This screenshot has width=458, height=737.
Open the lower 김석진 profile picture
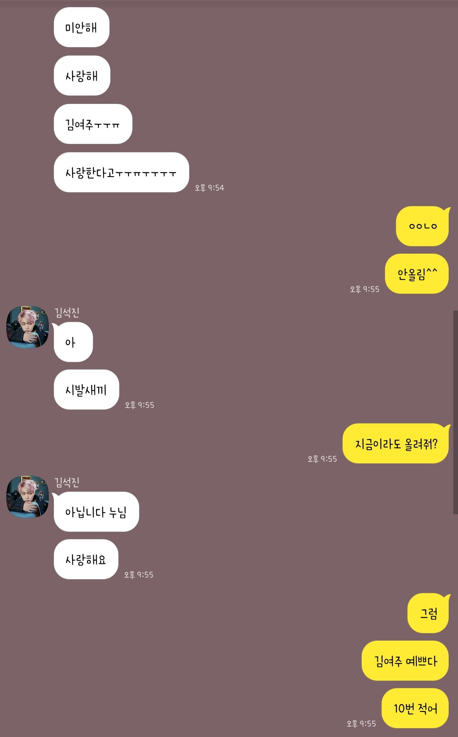tap(28, 496)
